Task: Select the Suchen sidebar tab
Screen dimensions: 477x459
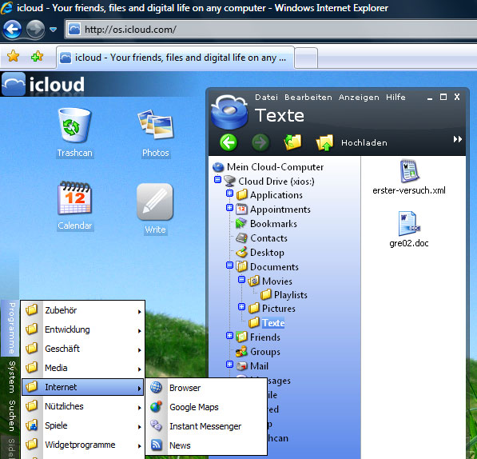Action: tap(10, 416)
